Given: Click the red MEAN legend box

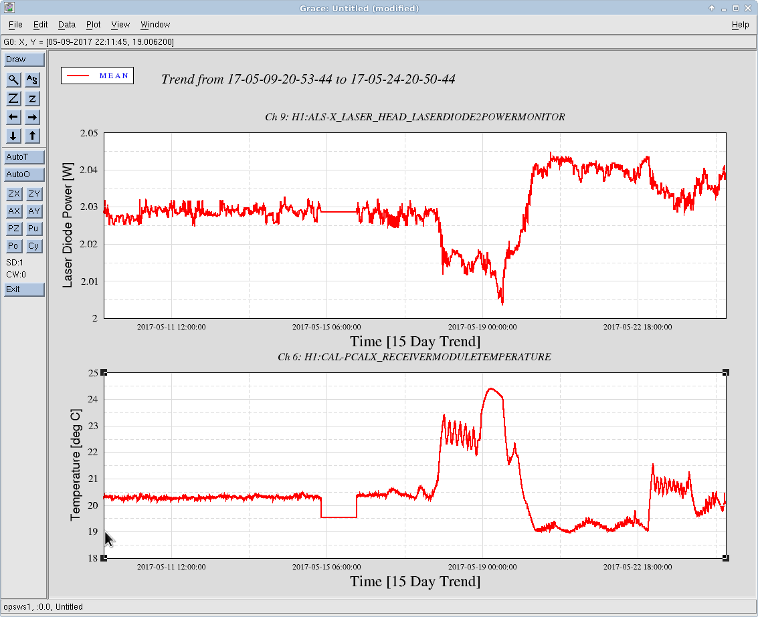Looking at the screenshot, I should coord(97,76).
